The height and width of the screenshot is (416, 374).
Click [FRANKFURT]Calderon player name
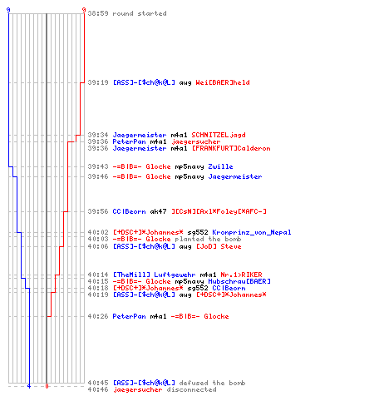pos(231,148)
